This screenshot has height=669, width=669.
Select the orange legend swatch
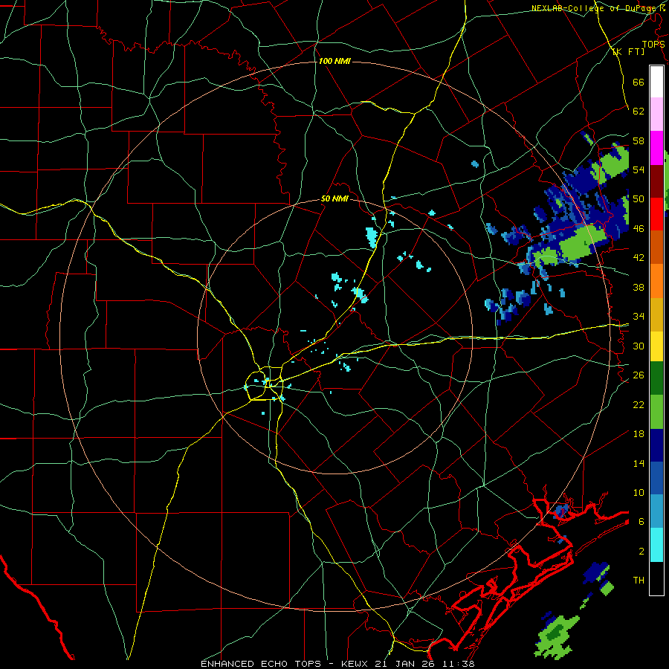(x=656, y=280)
